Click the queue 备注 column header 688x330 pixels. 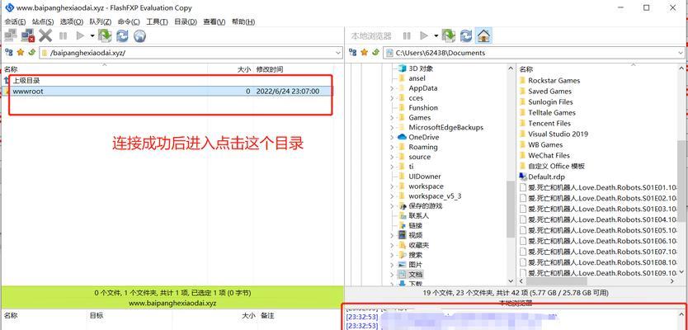pos(267,315)
